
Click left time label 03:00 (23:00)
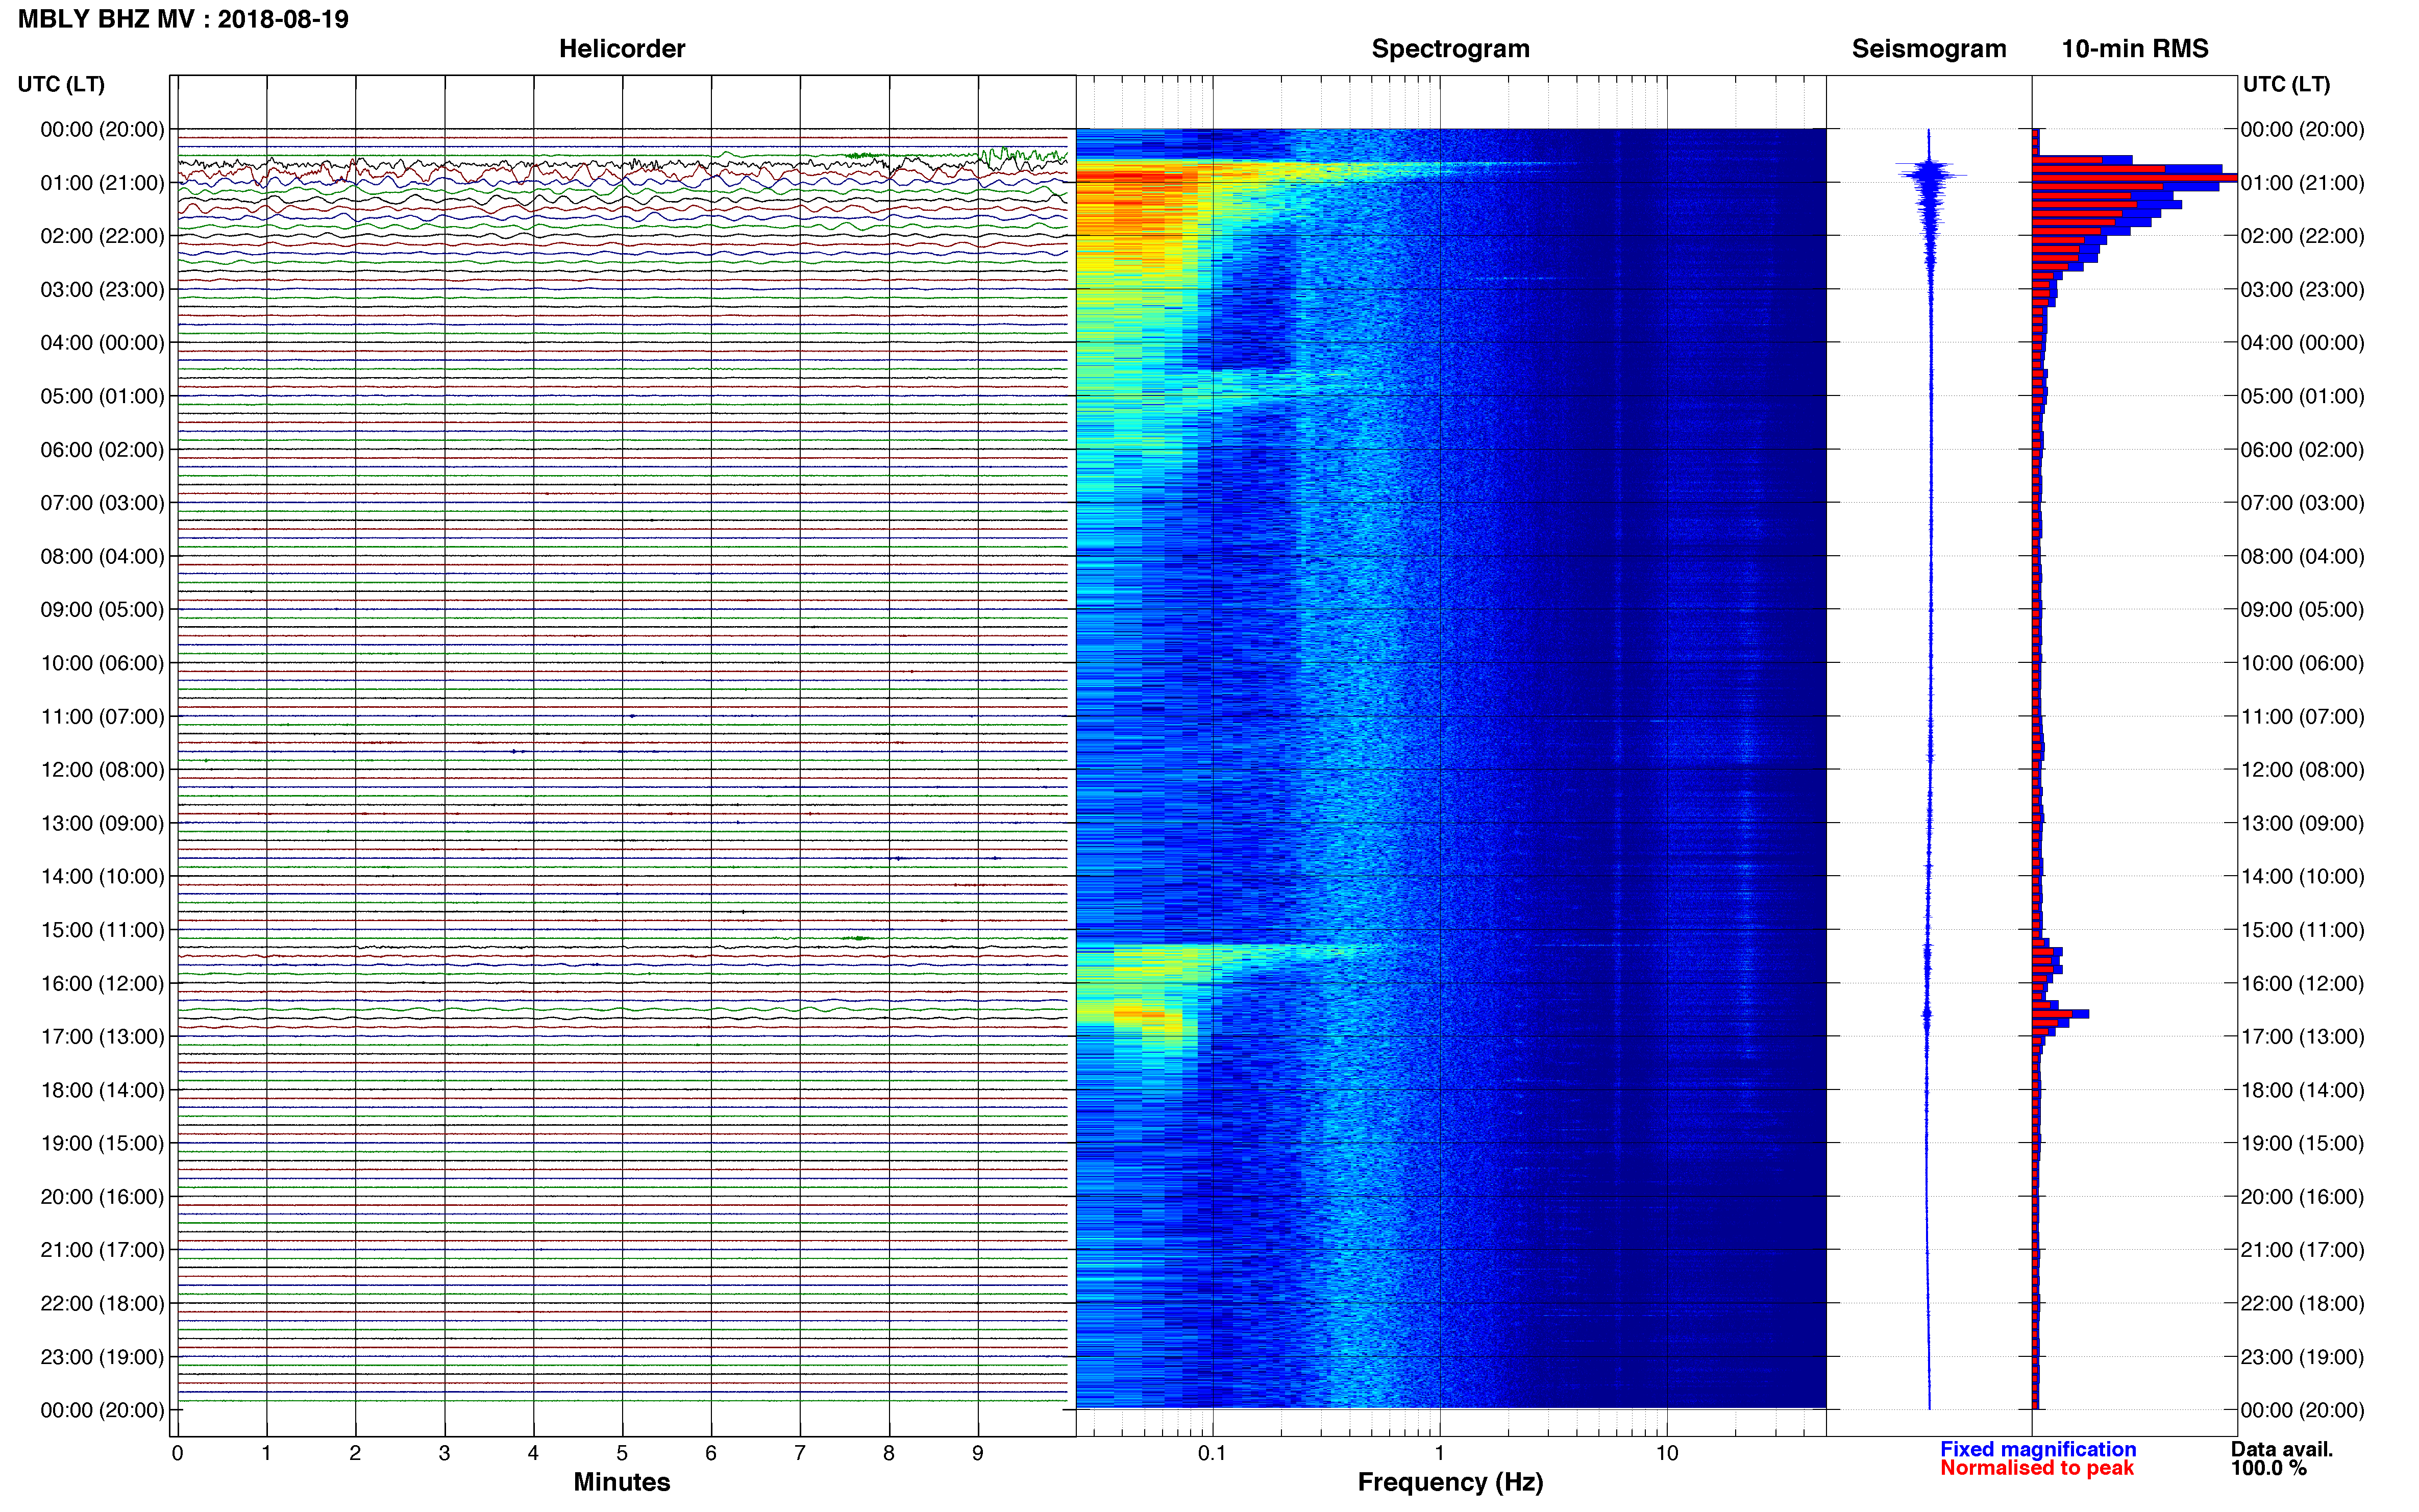tap(102, 289)
